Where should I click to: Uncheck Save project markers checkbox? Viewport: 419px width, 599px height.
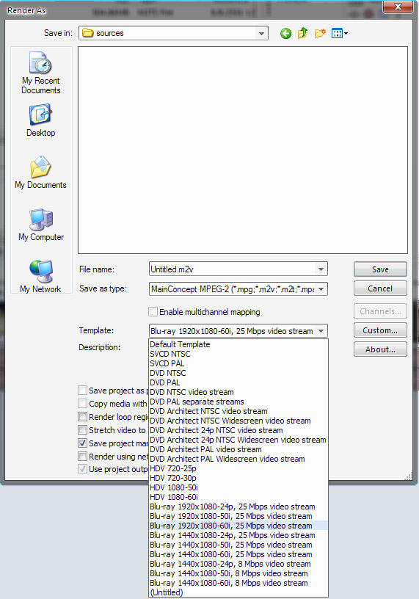[82, 443]
